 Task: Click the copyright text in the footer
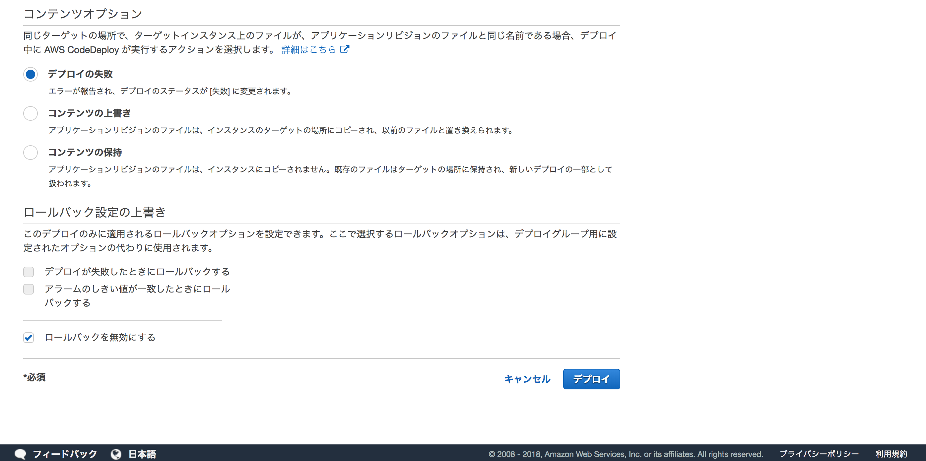pyautogui.click(x=626, y=454)
